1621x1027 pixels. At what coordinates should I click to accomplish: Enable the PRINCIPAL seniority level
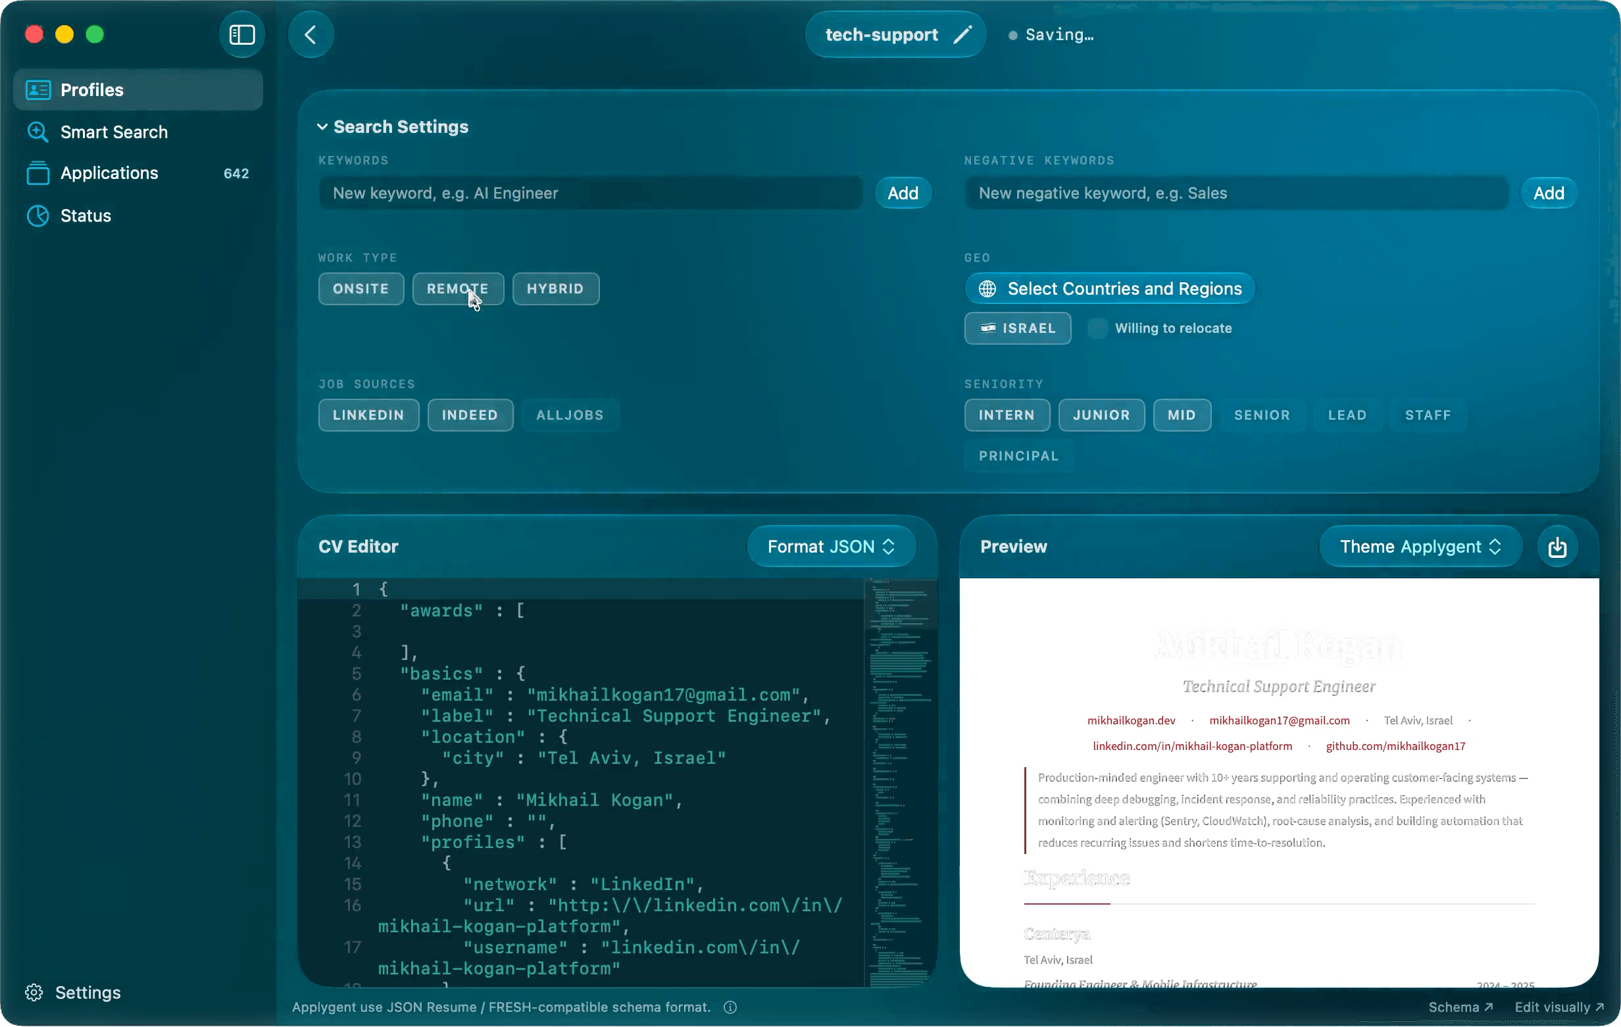1018,457
